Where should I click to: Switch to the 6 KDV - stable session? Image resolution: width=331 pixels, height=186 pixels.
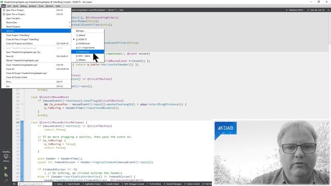click(x=87, y=56)
